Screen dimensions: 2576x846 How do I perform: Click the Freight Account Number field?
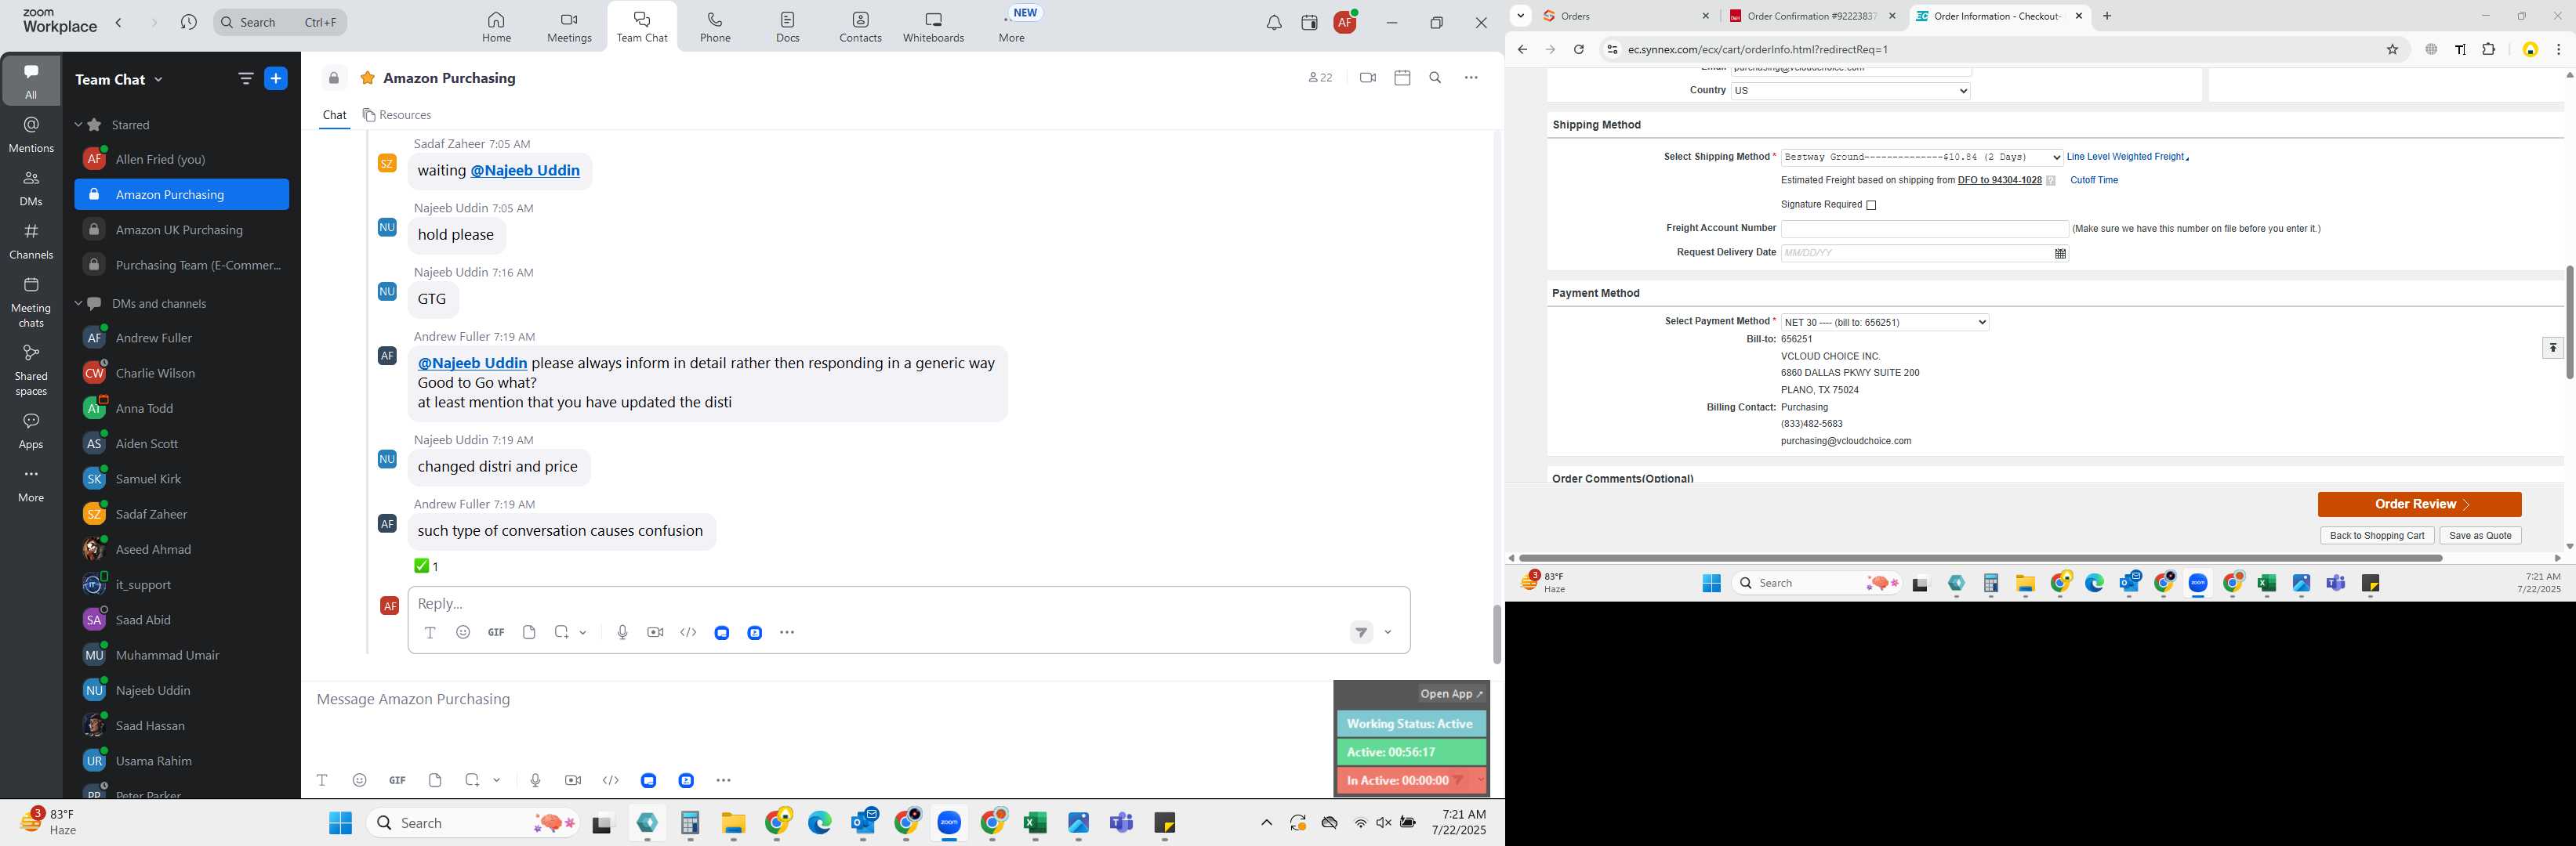[1924, 230]
